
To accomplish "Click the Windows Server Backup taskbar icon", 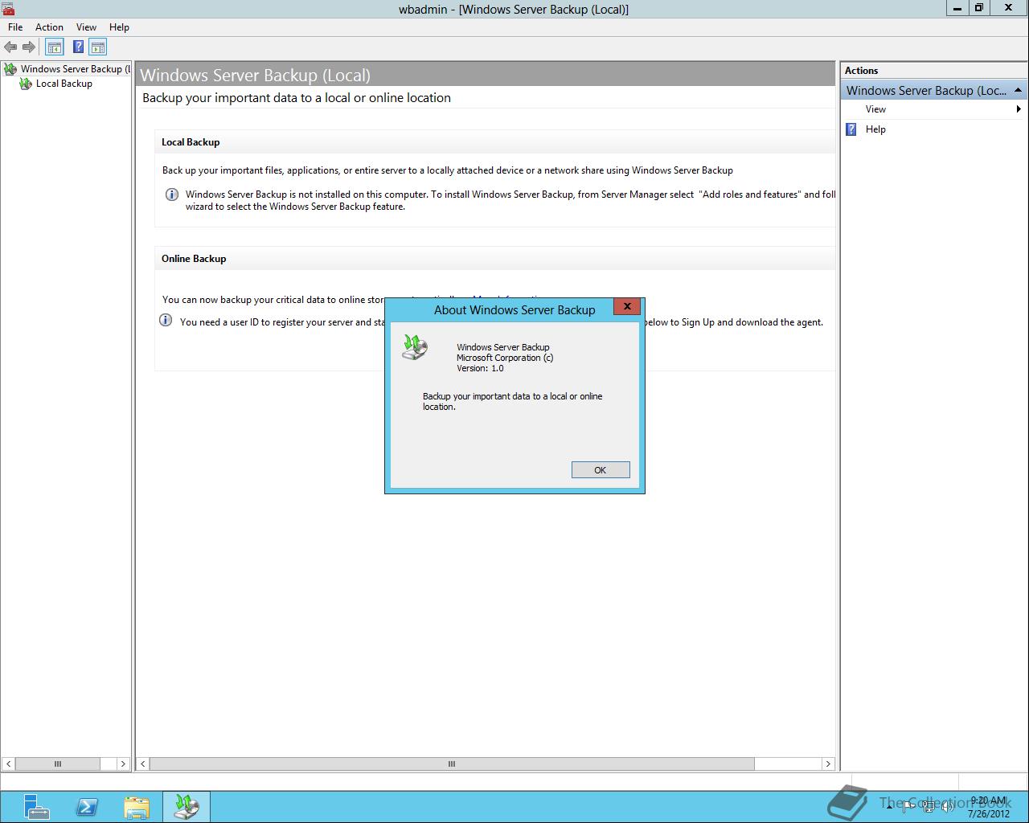I will [x=187, y=806].
